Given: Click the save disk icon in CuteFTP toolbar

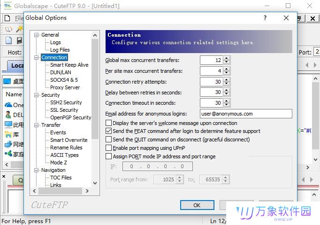Looking at the screenshot, I should pyautogui.click(x=19, y=40).
